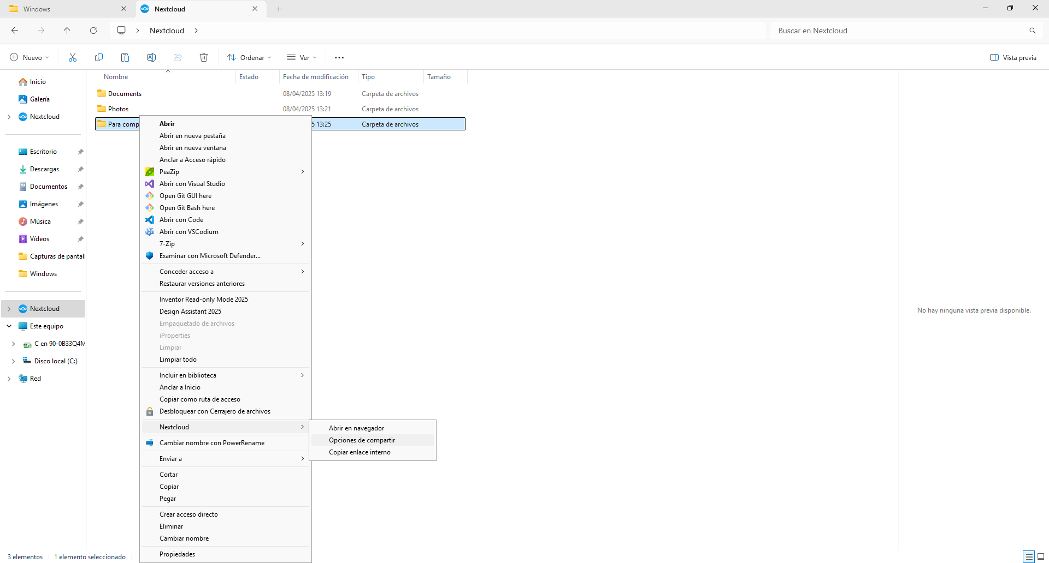Viewport: 1049px width, 563px height.
Task: Go up one folder level arrow
Action: coord(67,31)
